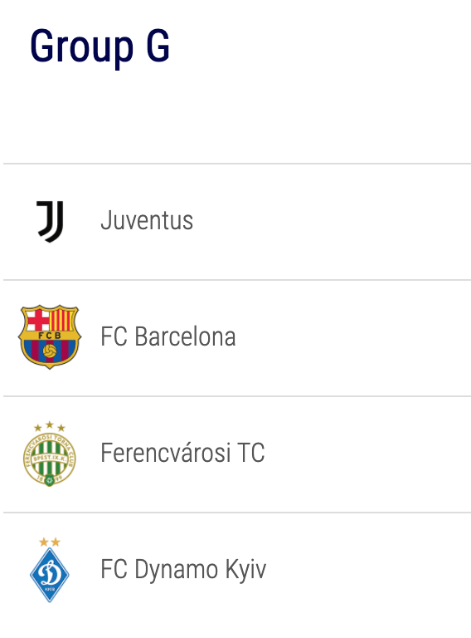Open the Juventus team name link
This screenshot has height=638, width=471.
pos(147,220)
